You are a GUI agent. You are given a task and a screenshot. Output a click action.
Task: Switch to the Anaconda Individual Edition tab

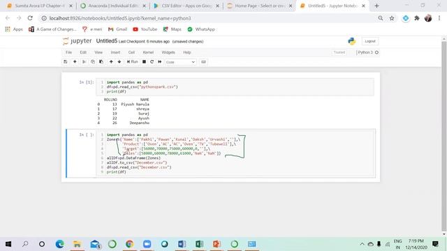coord(113,6)
